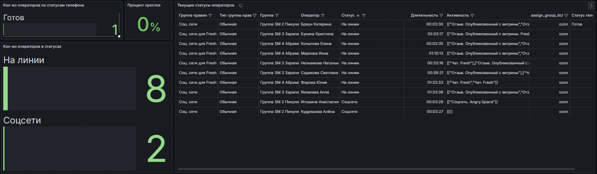597x174 pixels.
Task: Open Текущие статусы операторов panel title
Action: 206,5
